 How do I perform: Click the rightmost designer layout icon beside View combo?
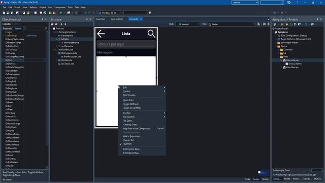[x=269, y=24]
